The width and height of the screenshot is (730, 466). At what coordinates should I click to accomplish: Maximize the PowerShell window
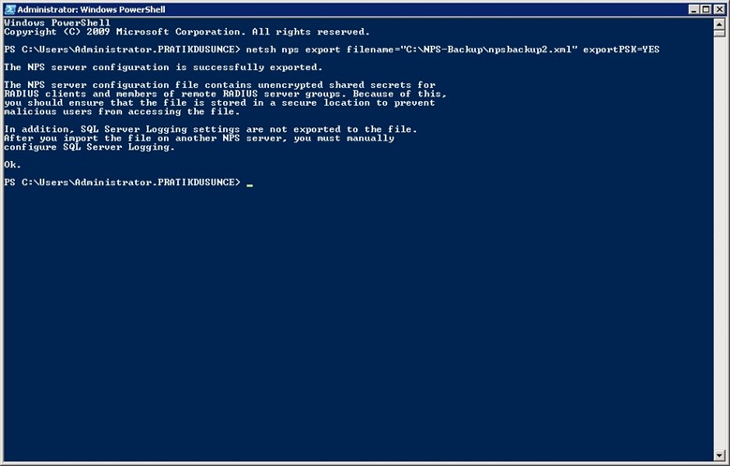click(707, 9)
